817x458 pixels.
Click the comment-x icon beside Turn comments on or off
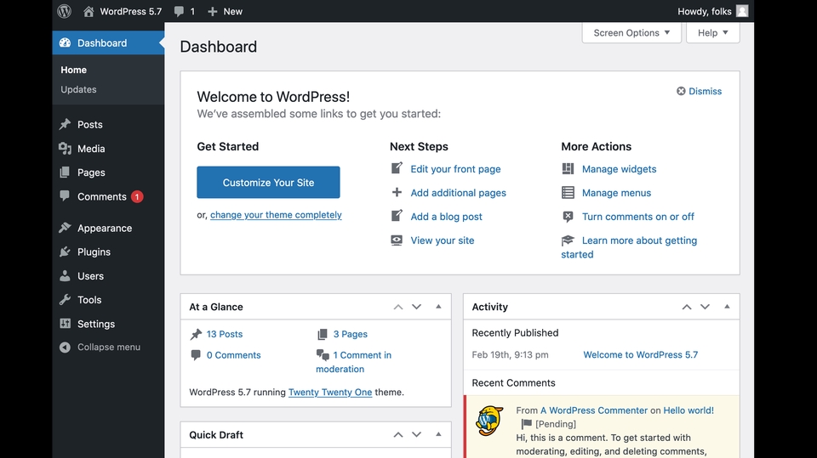tap(568, 217)
